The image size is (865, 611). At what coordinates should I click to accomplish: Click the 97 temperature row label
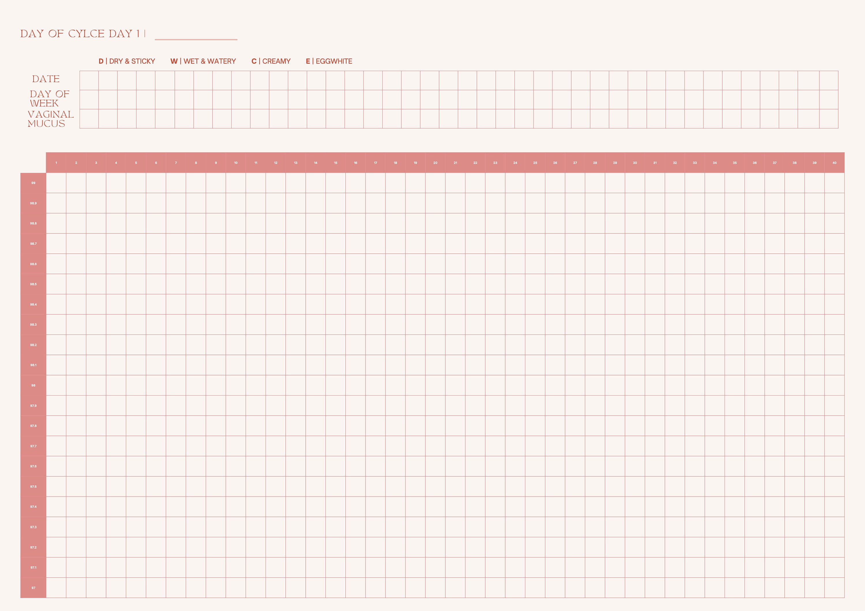(x=33, y=588)
